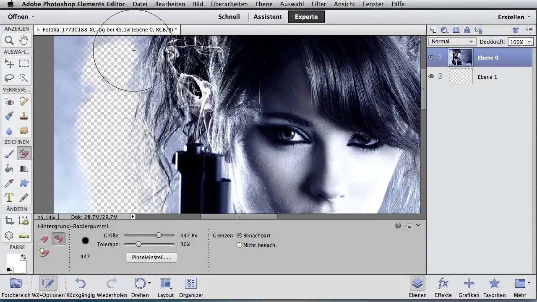Select the Crop tool

click(9, 221)
